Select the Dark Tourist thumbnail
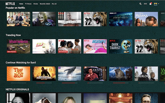The image size is (165, 103). 121,46
